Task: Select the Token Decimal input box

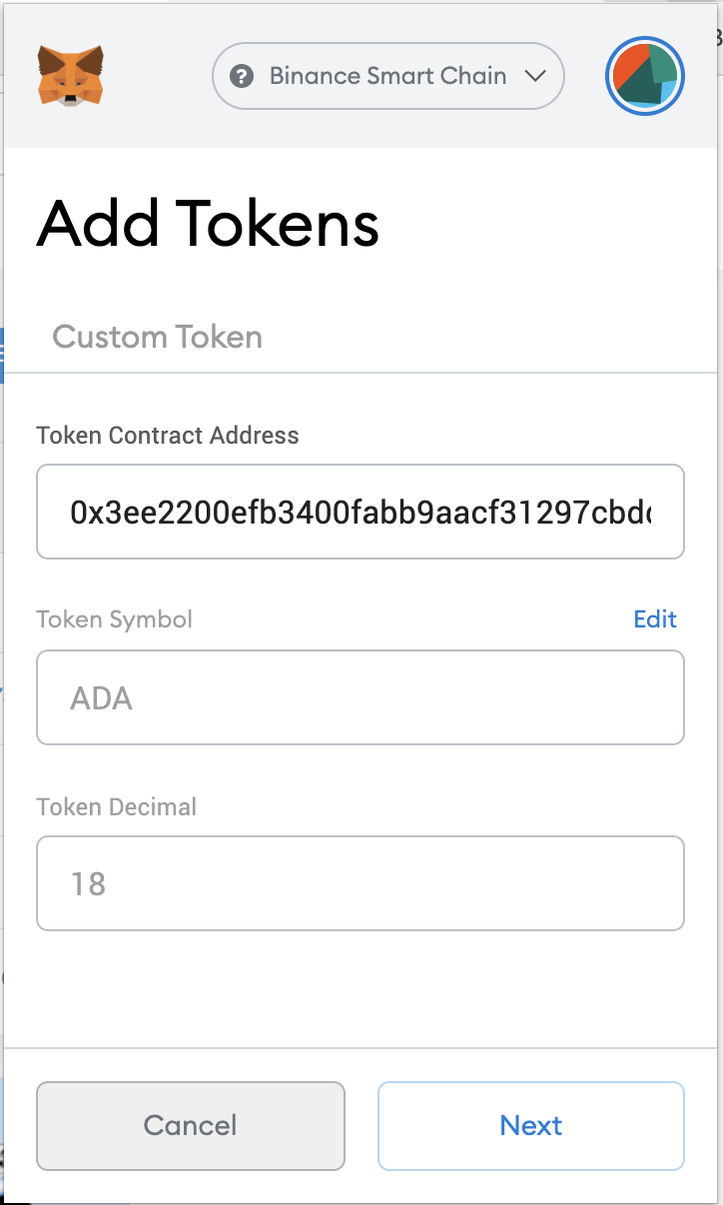Action: 360,883
